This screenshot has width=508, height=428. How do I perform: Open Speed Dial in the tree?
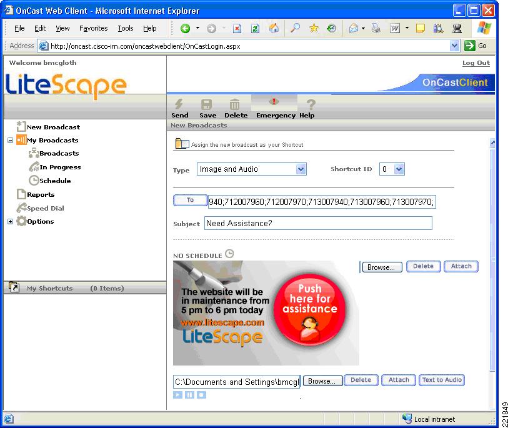tap(46, 208)
